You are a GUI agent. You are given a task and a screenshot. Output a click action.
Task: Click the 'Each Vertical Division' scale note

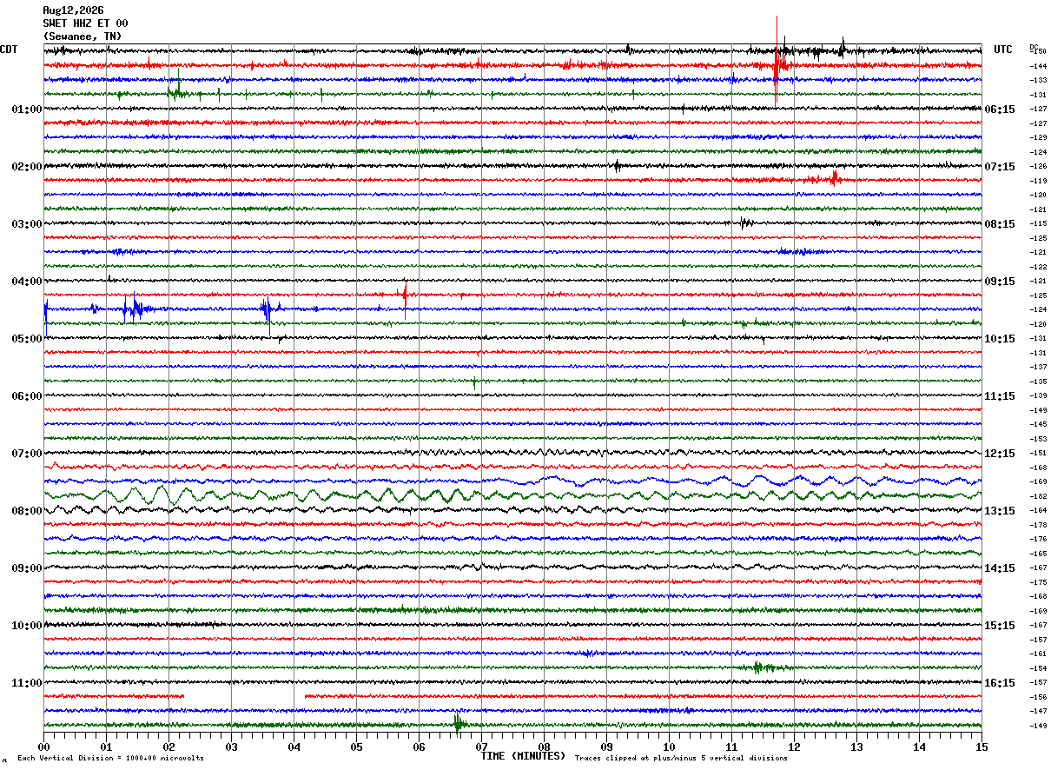[x=110, y=758]
